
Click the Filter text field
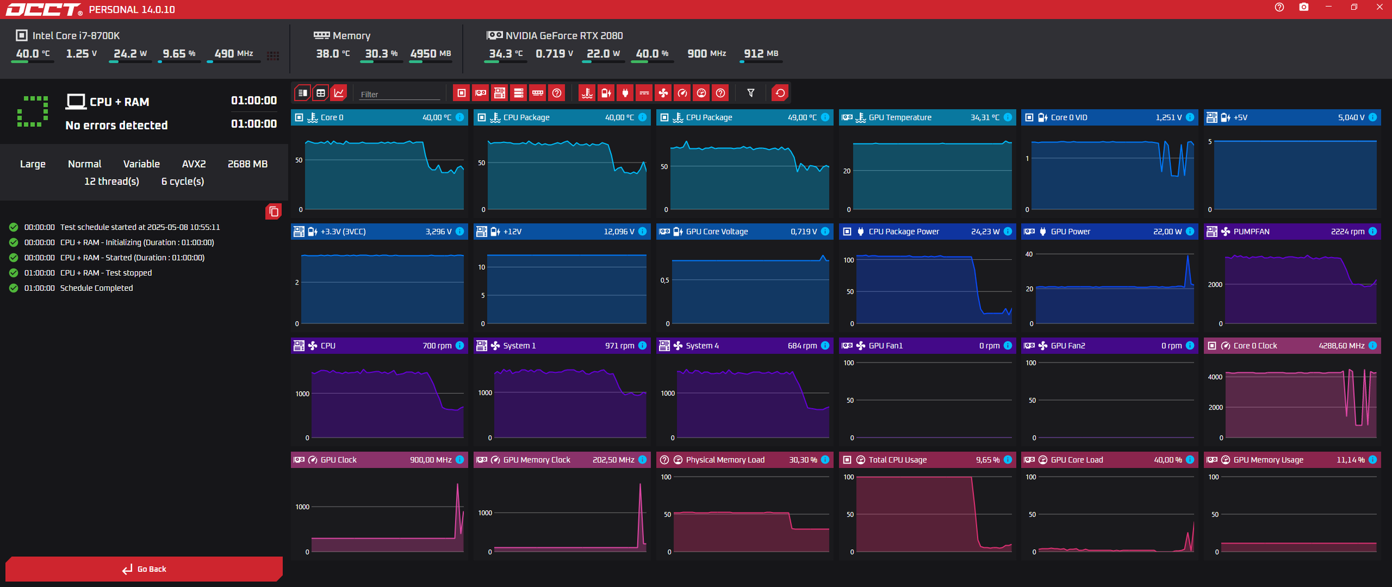[399, 94]
